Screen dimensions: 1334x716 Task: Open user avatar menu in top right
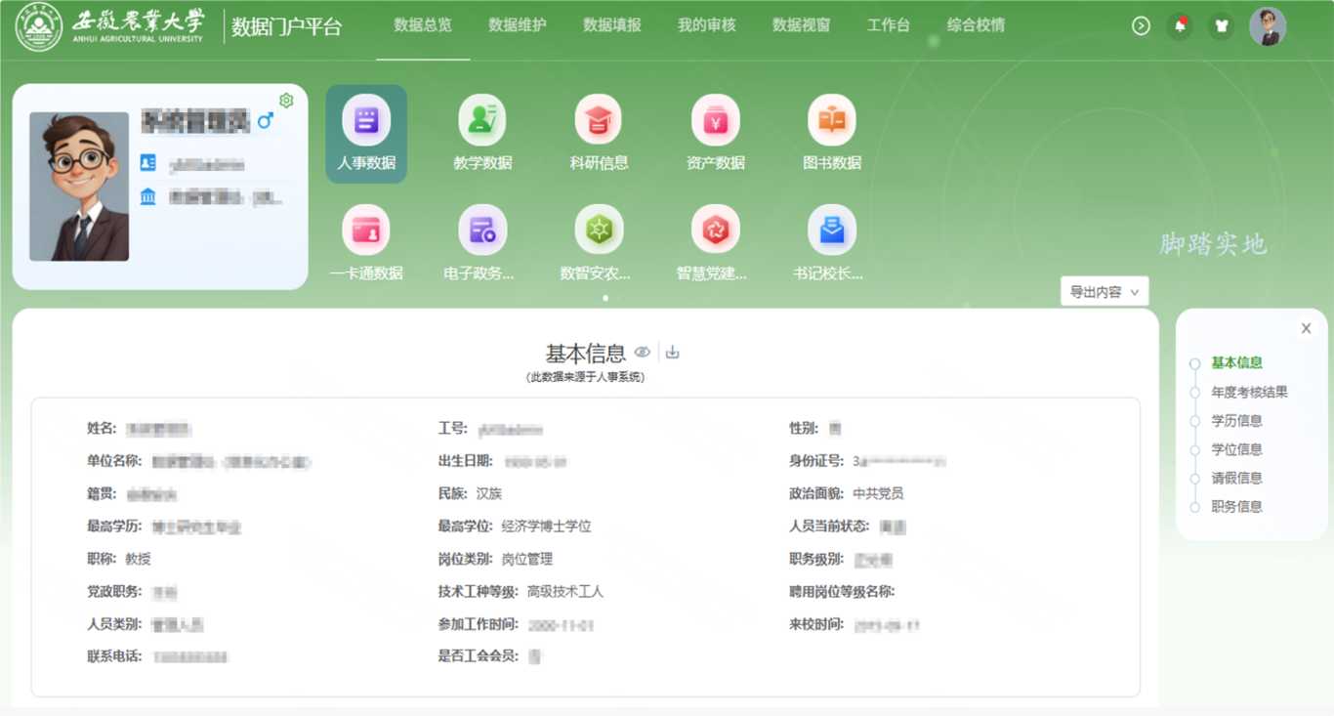pos(1268,26)
